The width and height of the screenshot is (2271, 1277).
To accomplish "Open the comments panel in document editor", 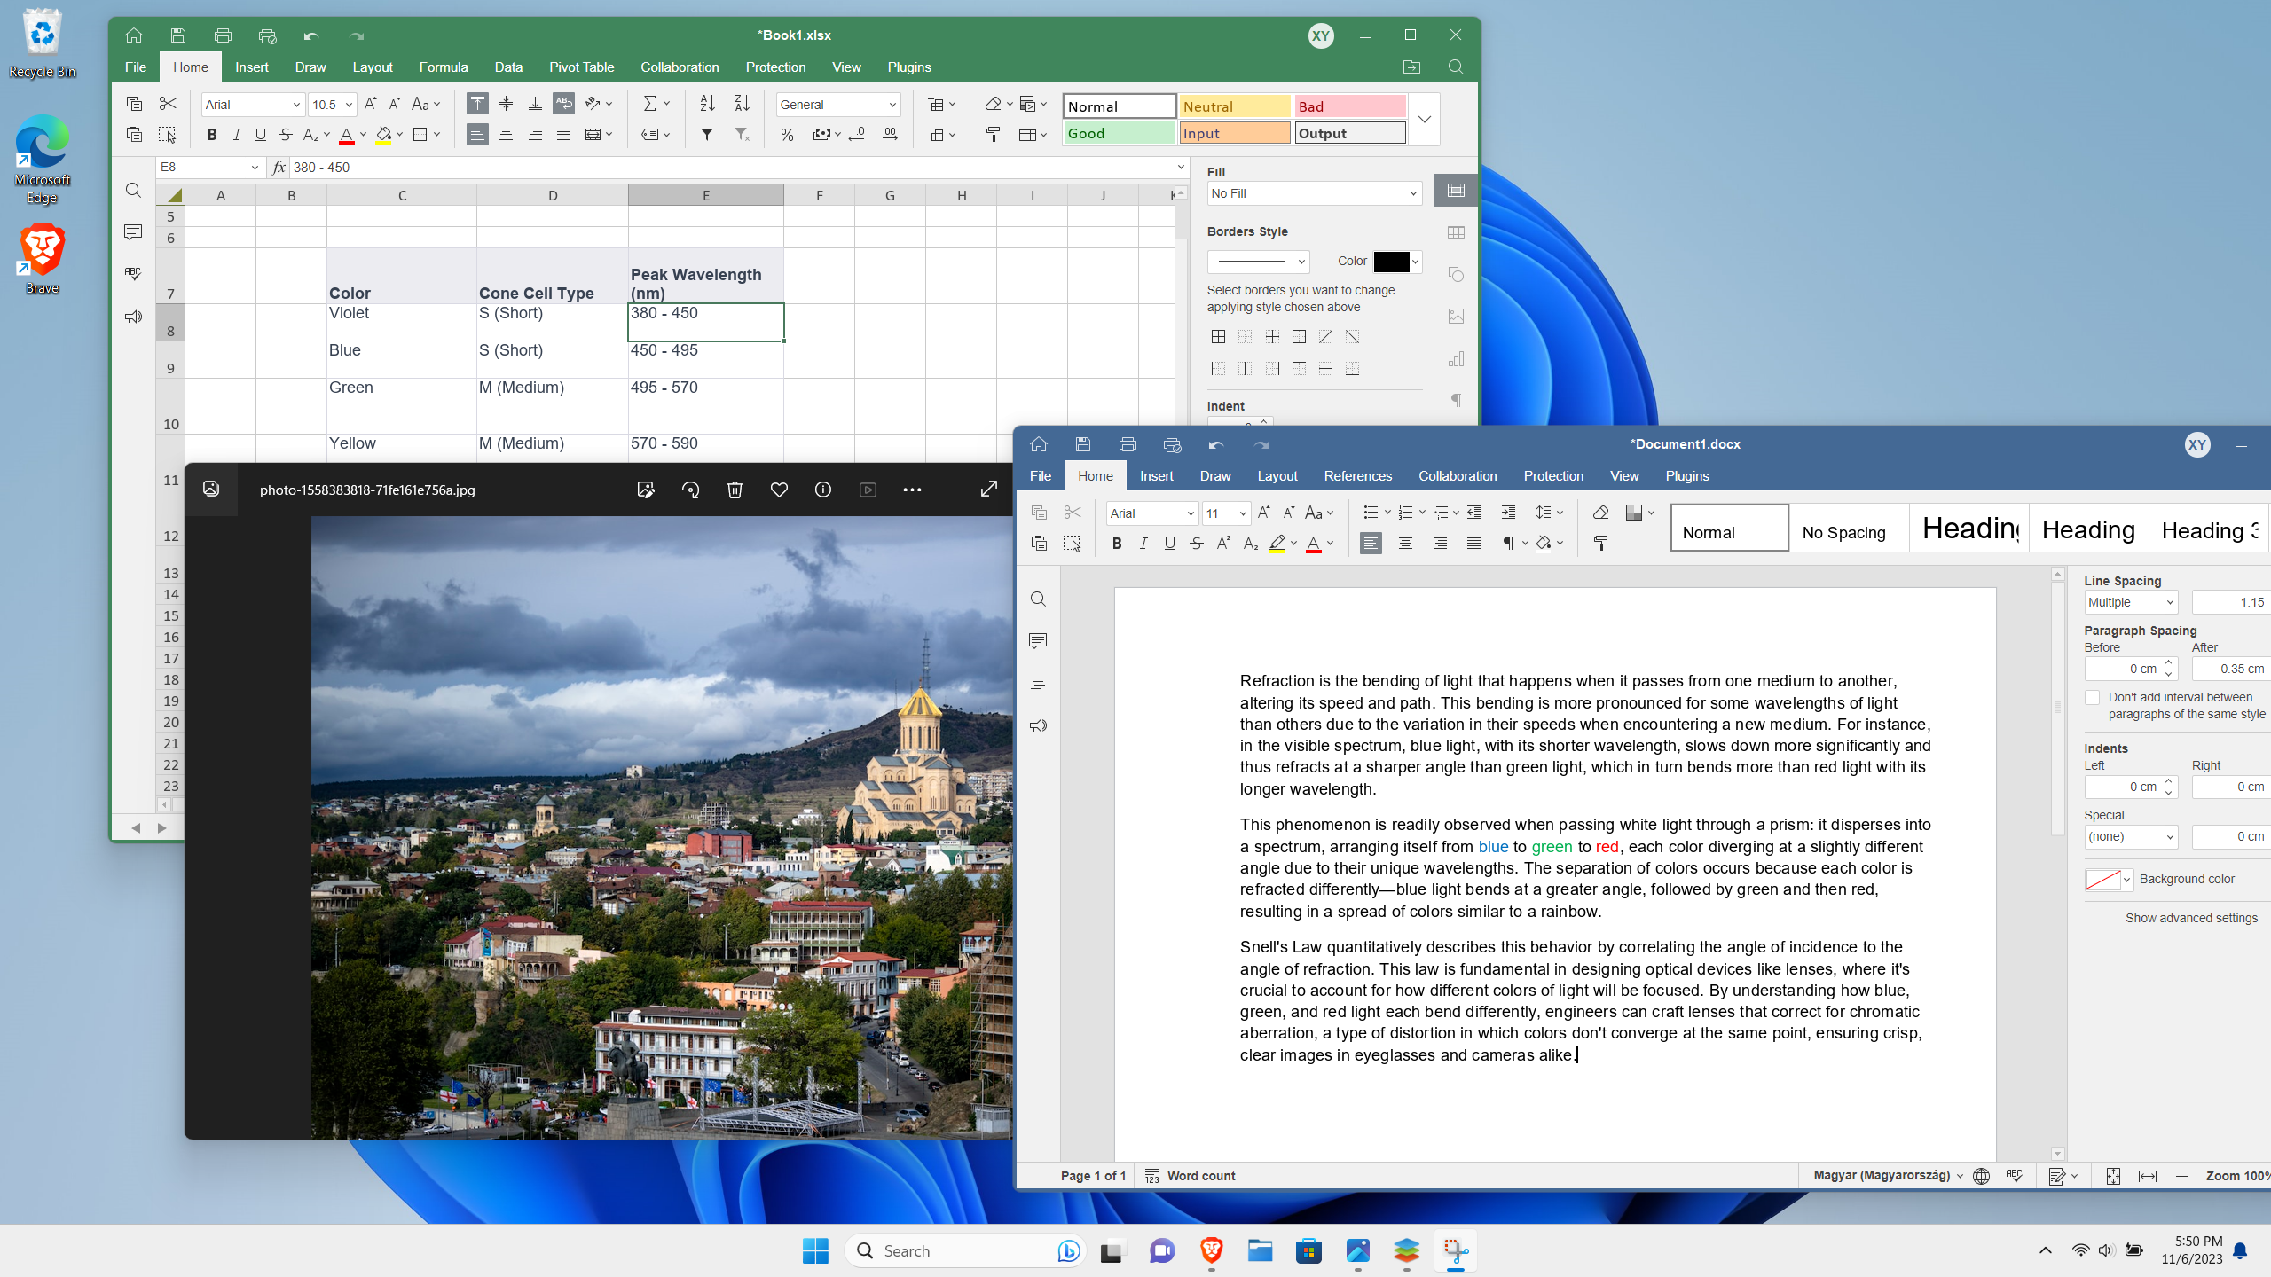I will pyautogui.click(x=1038, y=641).
